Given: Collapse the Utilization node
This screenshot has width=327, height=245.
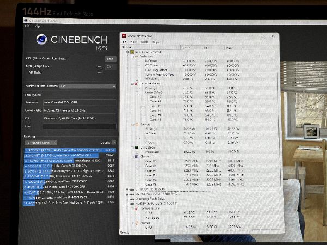Looking at the screenshot, I should [132, 148].
